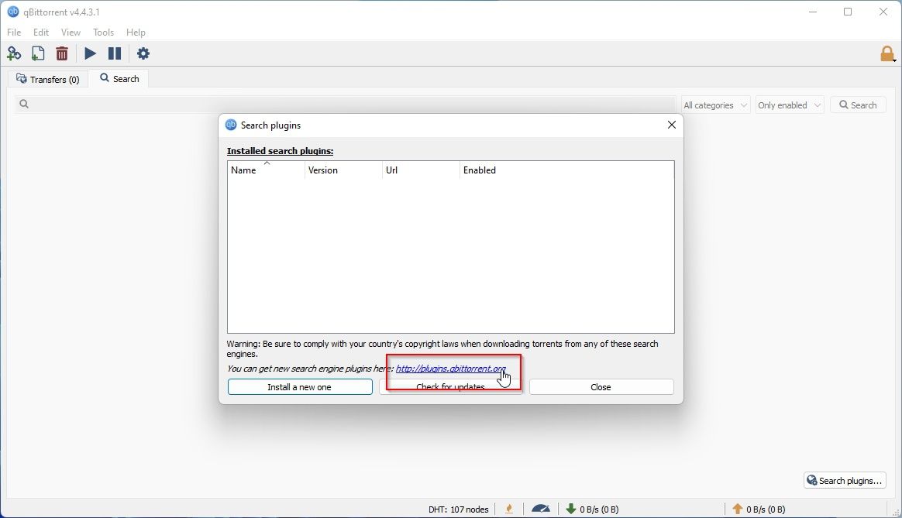902x518 pixels.
Task: Open the Edit menu
Action: [x=41, y=33]
